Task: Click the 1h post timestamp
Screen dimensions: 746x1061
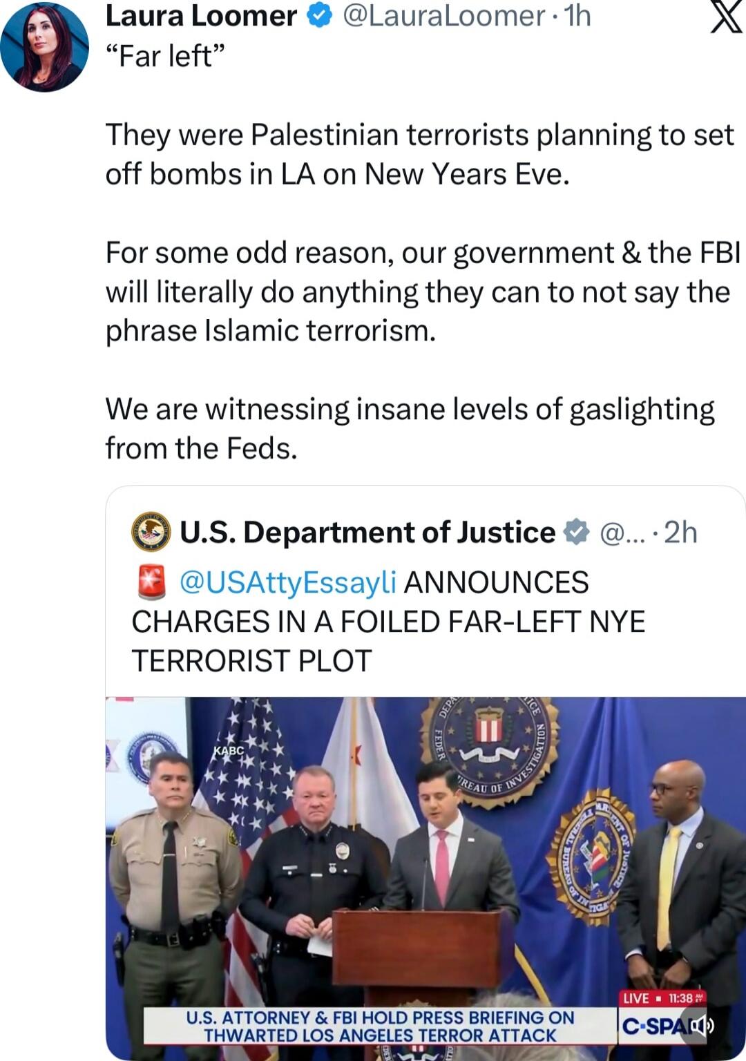Action: [x=577, y=16]
